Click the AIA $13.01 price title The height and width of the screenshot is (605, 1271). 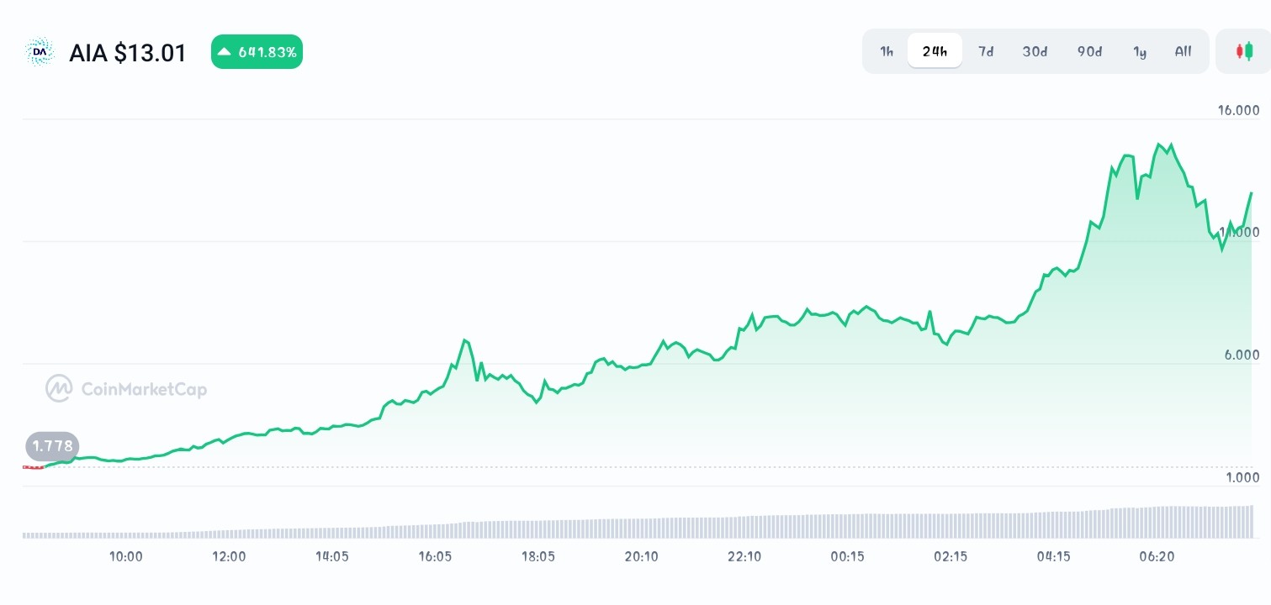pos(127,53)
